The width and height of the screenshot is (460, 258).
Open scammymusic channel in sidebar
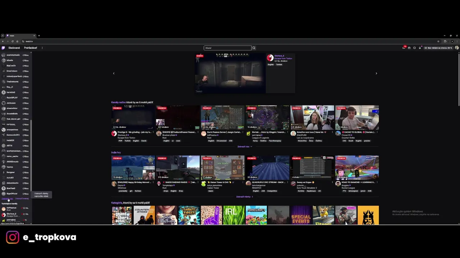tap(15, 55)
